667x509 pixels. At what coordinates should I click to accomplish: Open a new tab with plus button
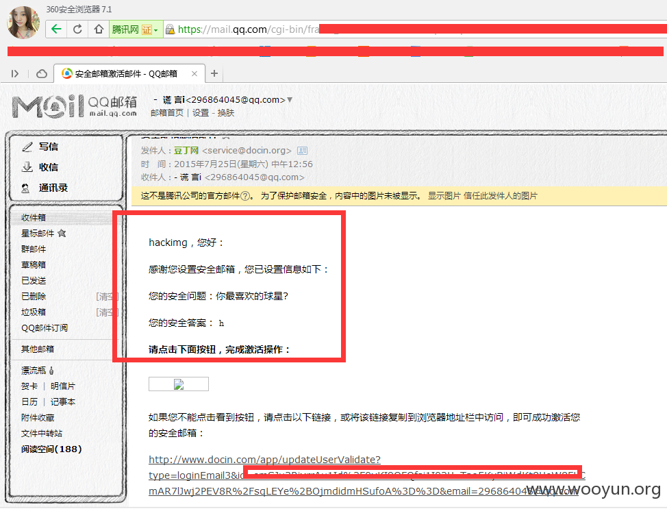click(x=214, y=73)
